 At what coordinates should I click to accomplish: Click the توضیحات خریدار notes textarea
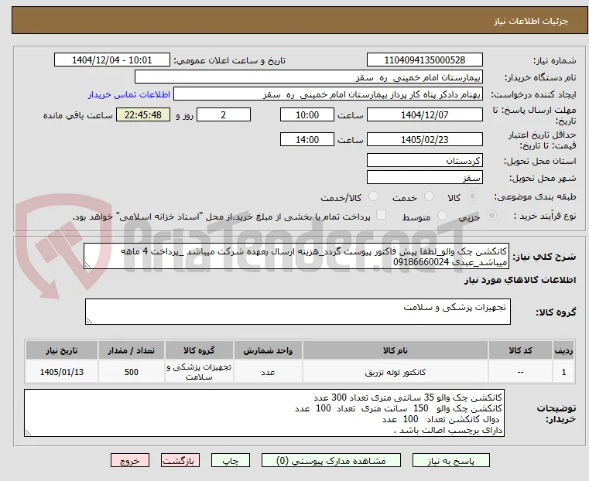click(x=265, y=413)
